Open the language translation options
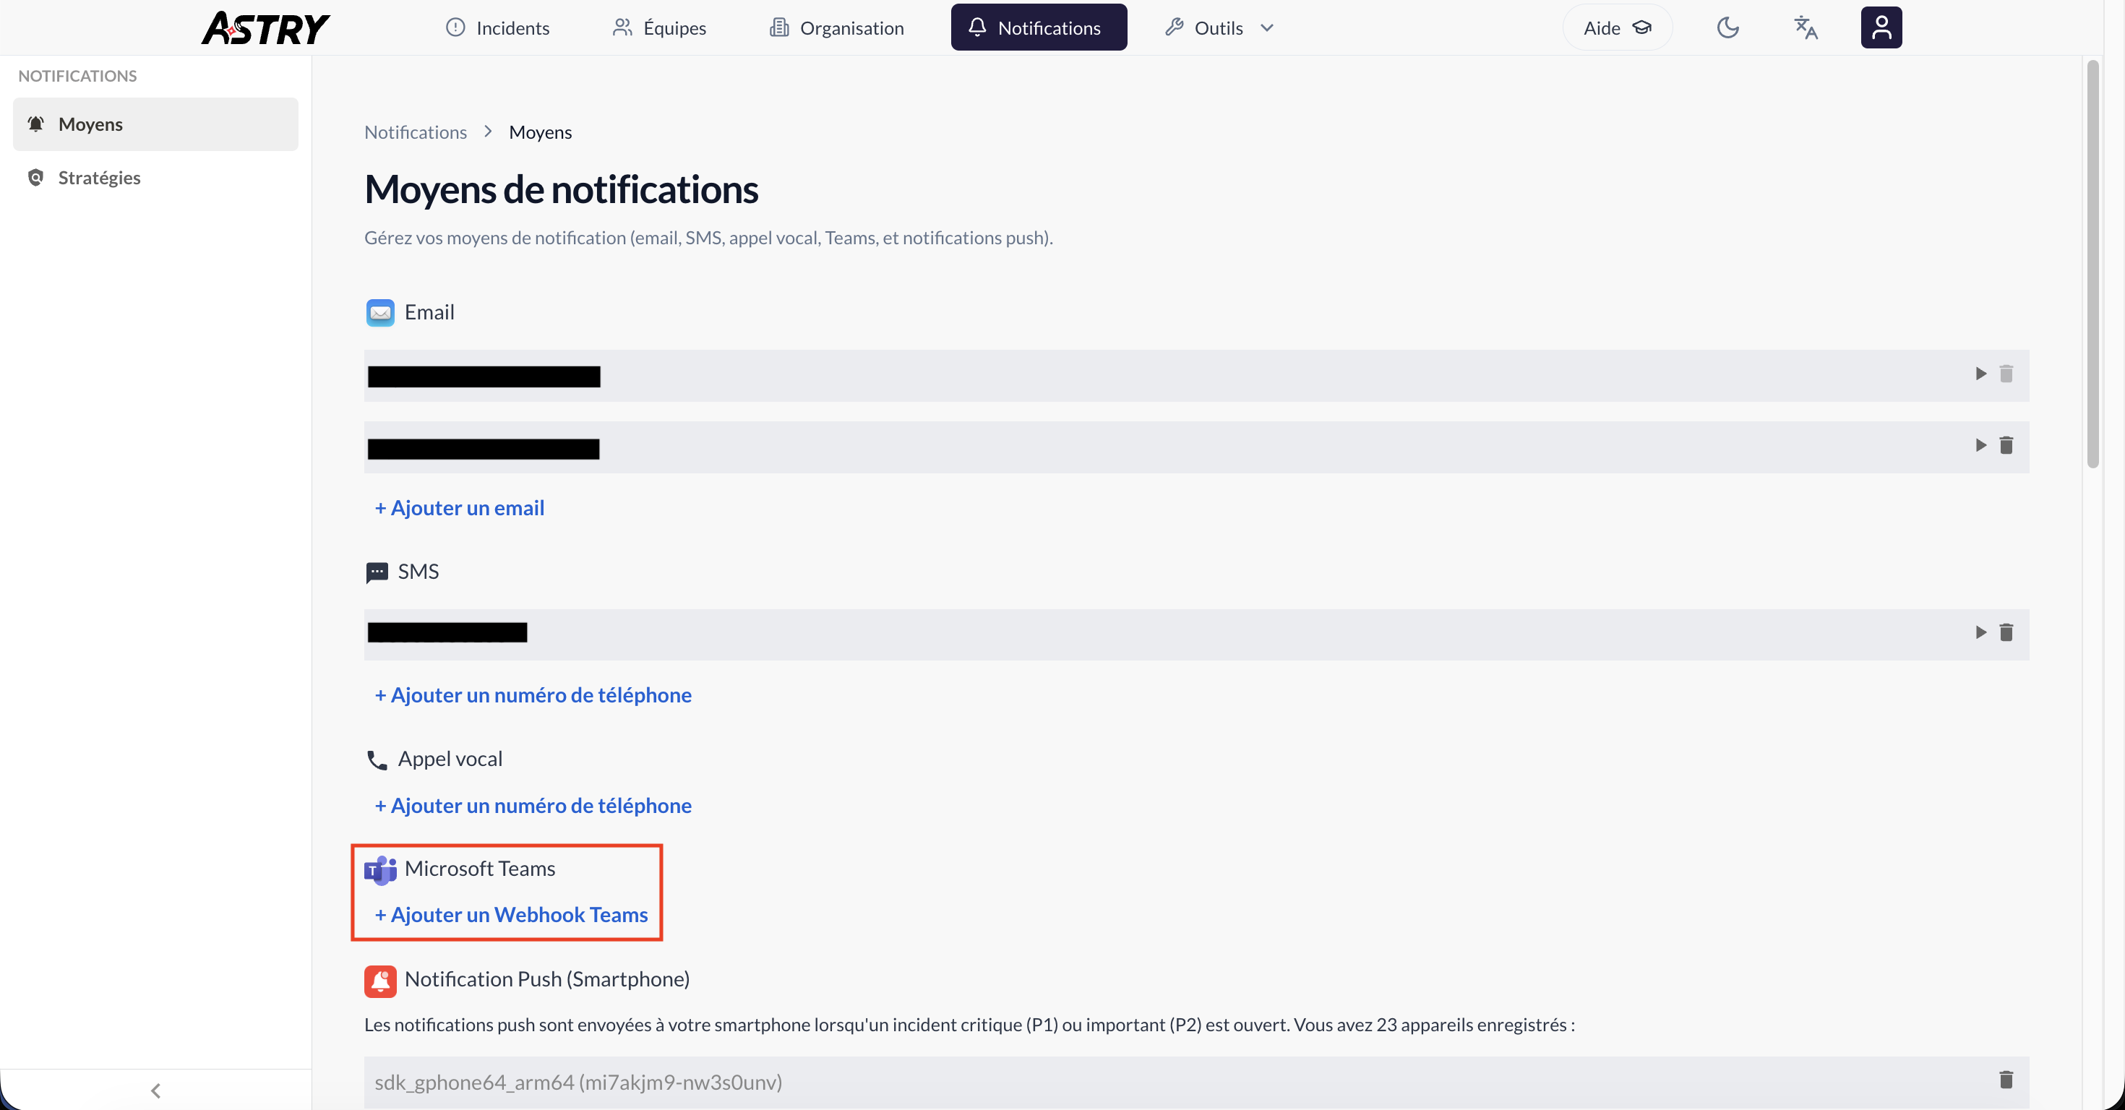Viewport: 2125px width, 1110px height. (1806, 27)
